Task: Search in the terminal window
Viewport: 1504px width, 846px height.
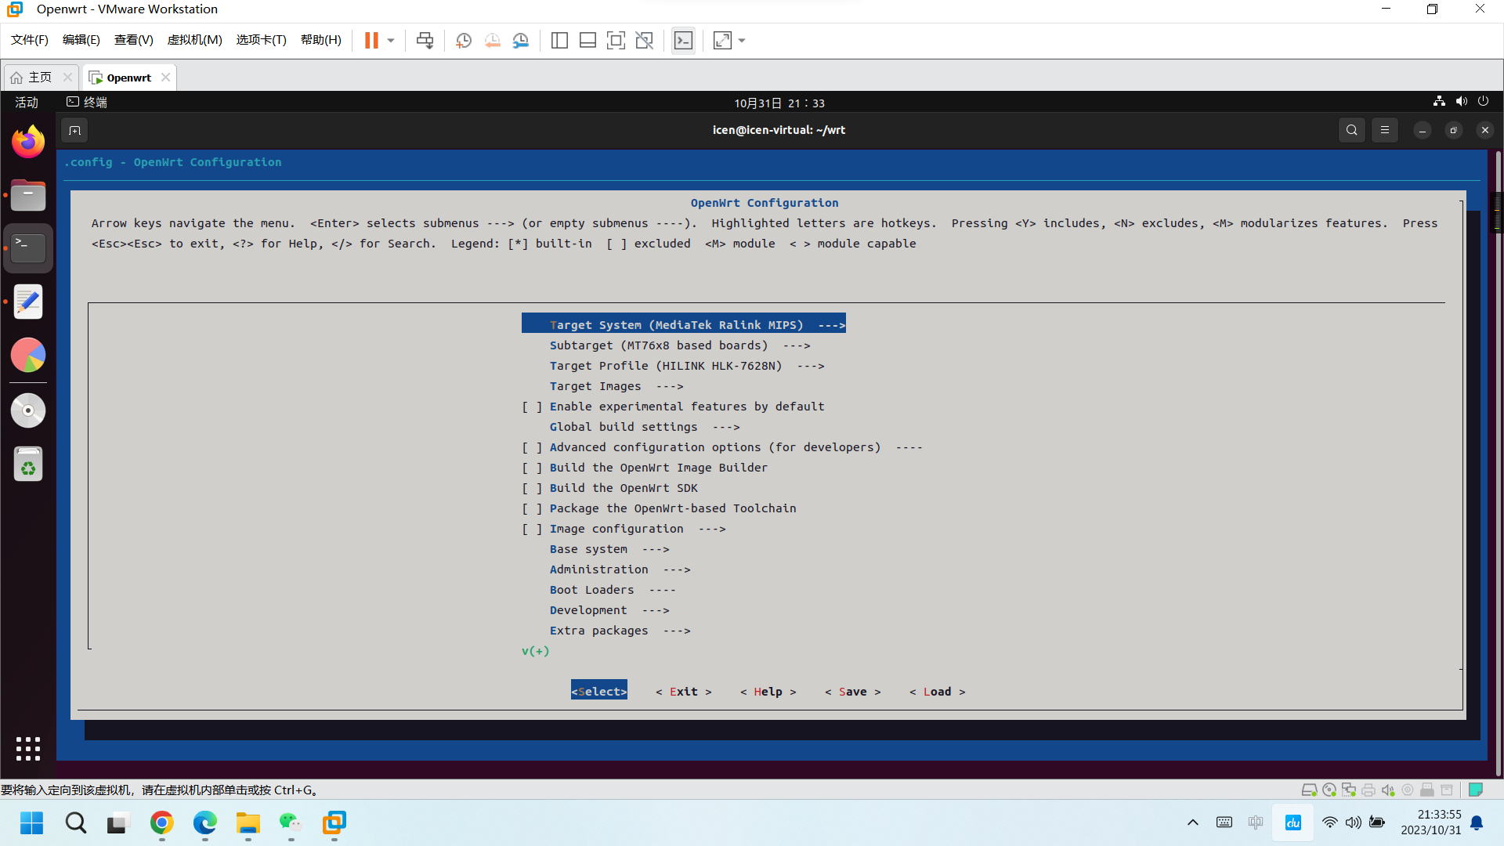Action: [x=1351, y=131]
